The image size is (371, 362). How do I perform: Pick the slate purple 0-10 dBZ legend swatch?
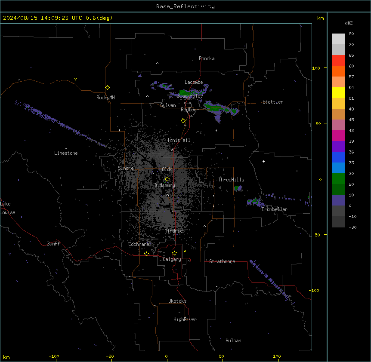(338, 200)
